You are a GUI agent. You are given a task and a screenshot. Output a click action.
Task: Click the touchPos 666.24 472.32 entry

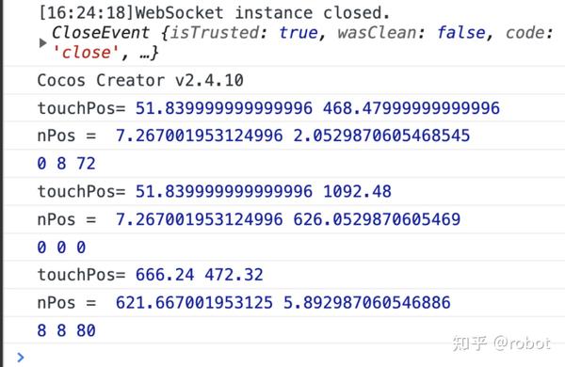pyautogui.click(x=151, y=275)
